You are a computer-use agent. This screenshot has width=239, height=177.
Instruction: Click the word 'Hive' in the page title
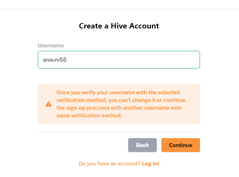(119, 26)
